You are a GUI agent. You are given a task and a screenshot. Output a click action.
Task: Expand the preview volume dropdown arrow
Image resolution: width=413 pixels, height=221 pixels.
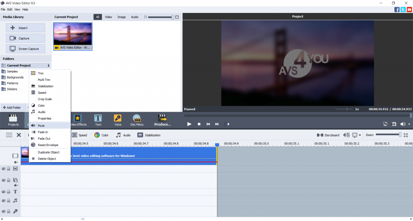[409, 124]
